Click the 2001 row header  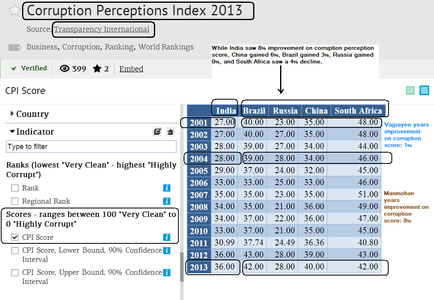[199, 122]
